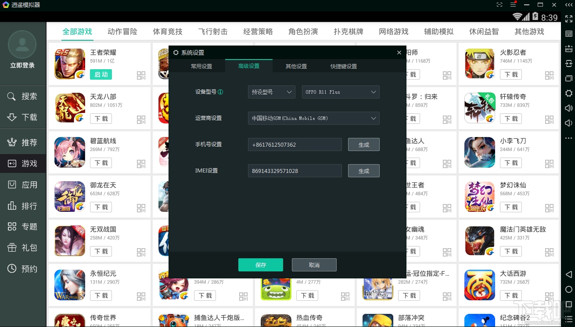
Task: Open the 预约 reservations section
Action: pyautogui.click(x=23, y=268)
